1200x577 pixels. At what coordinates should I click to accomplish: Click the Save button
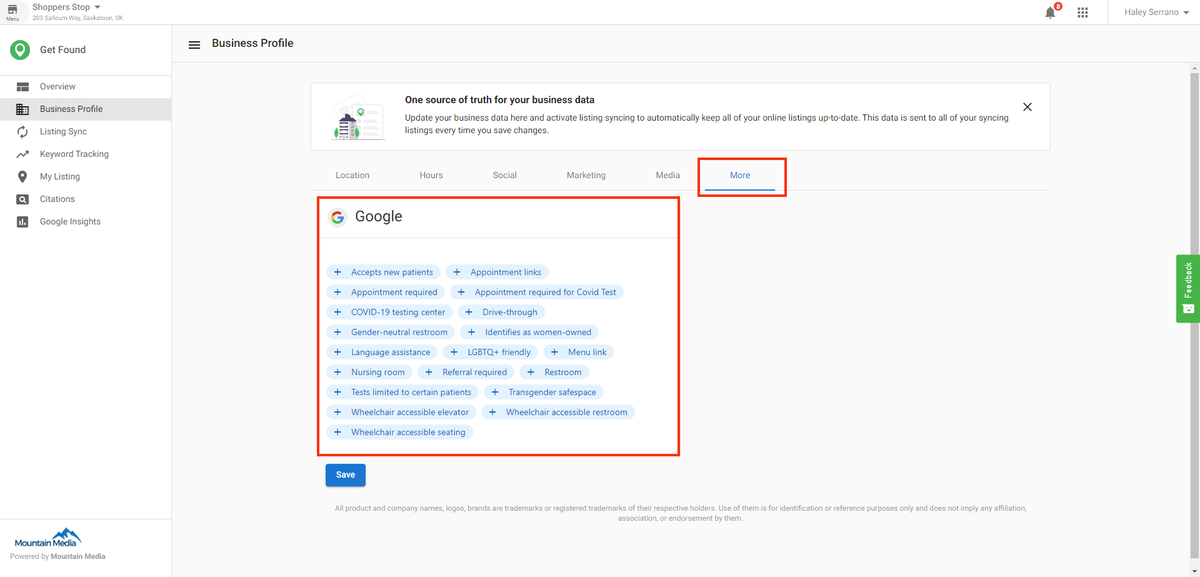click(x=345, y=475)
